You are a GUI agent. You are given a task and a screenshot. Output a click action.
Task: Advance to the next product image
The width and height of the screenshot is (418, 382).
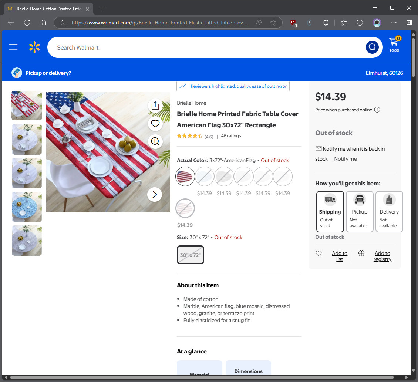(154, 194)
